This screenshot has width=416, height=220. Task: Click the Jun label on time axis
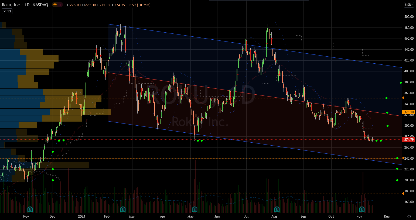[217, 216]
